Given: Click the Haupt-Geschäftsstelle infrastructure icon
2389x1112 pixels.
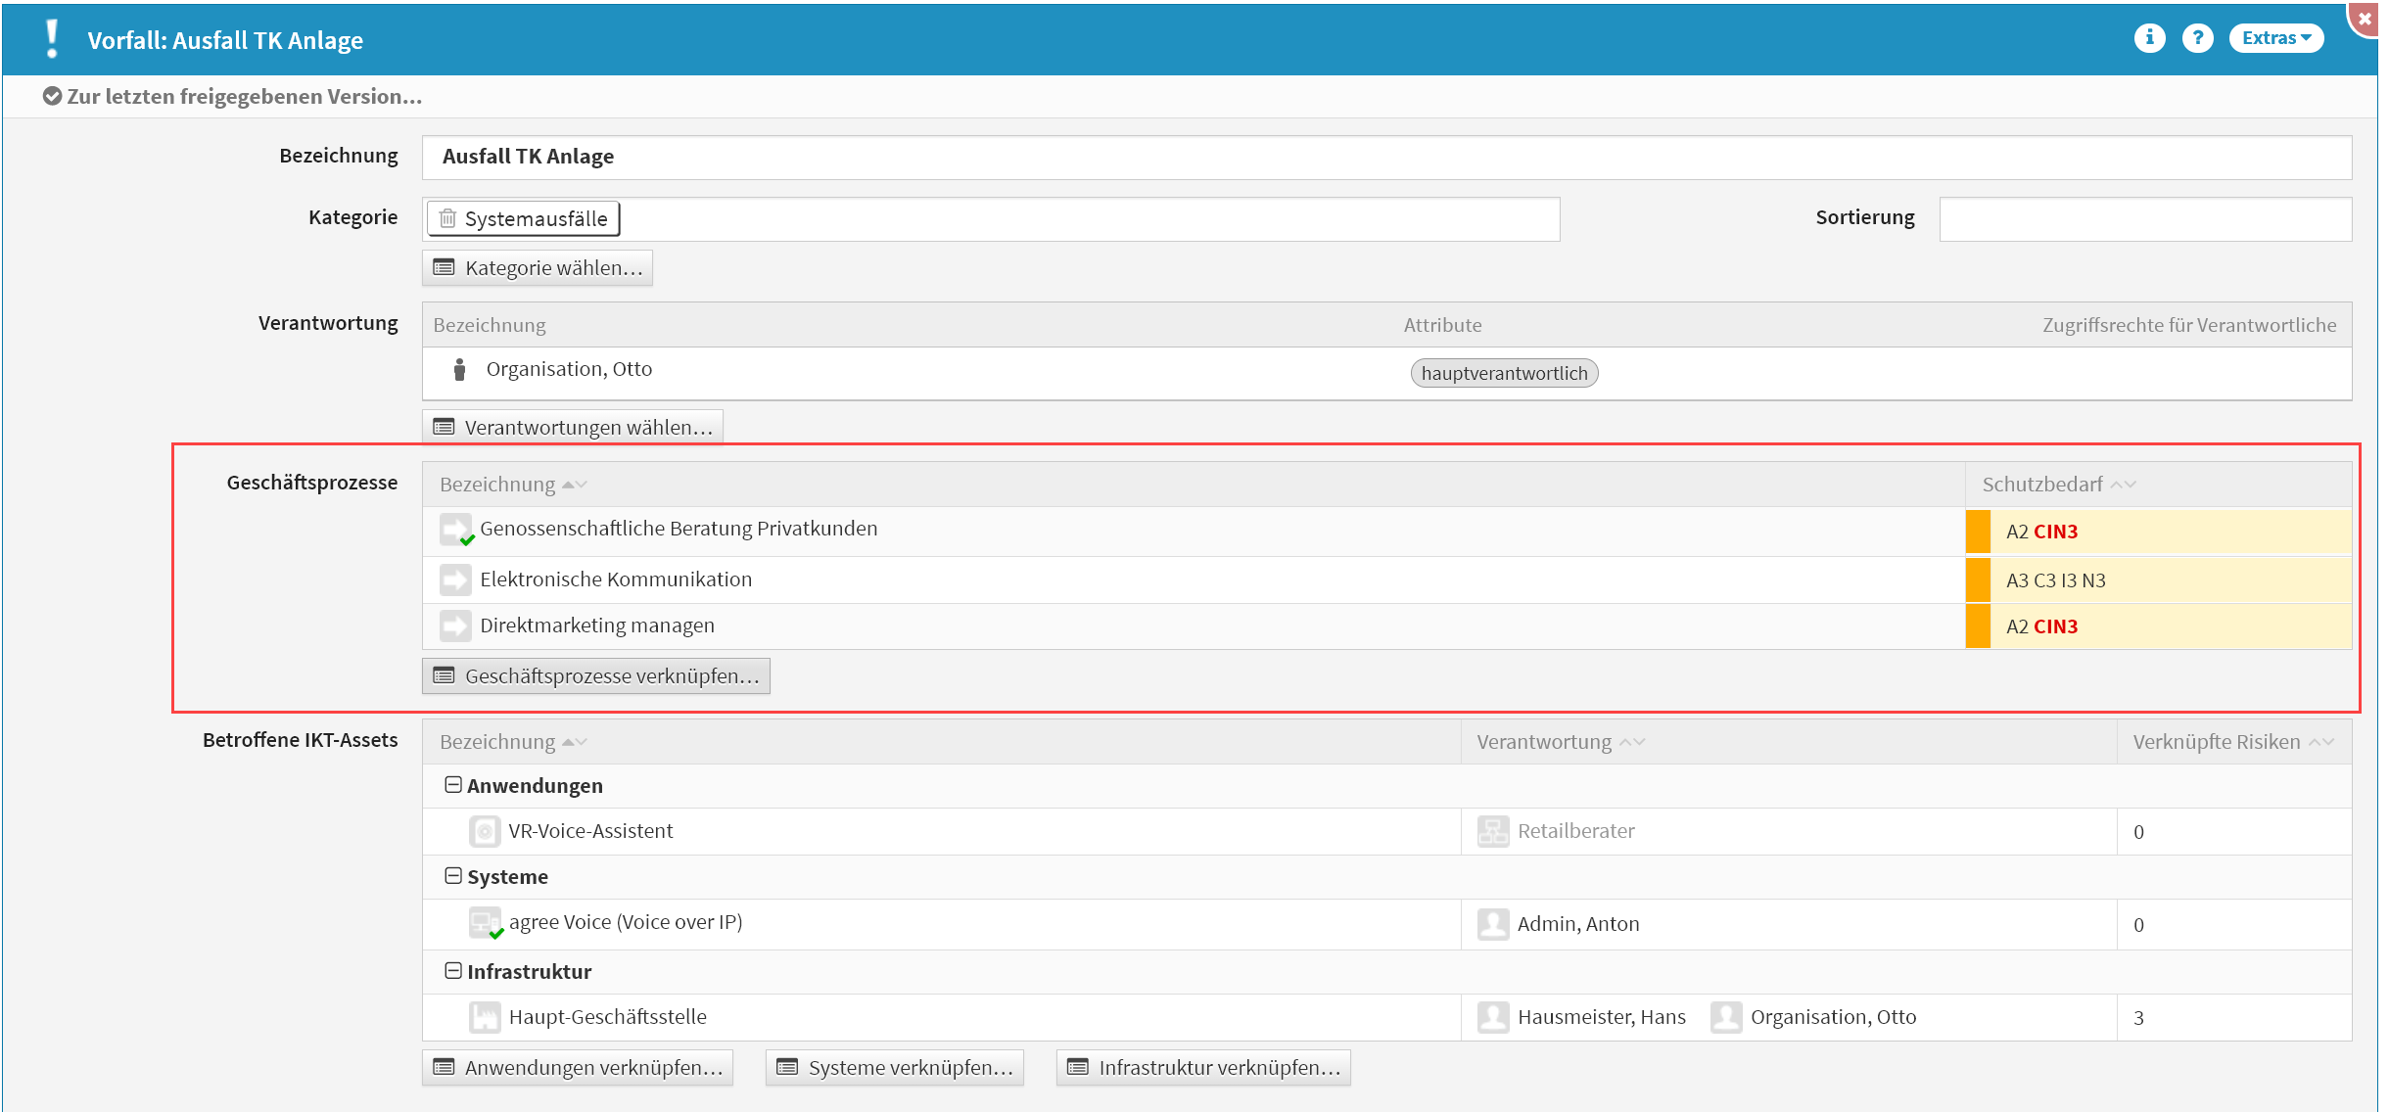Looking at the screenshot, I should (485, 1017).
